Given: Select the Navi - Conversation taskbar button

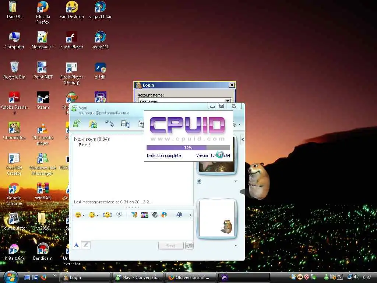Looking at the screenshot, I should [138, 277].
